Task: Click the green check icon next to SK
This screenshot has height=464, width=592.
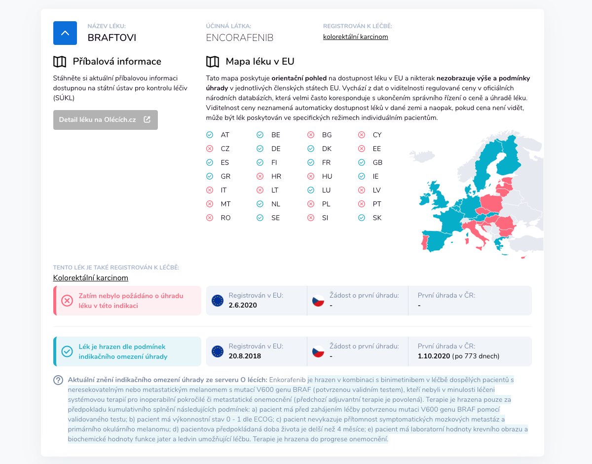Action: (x=362, y=218)
